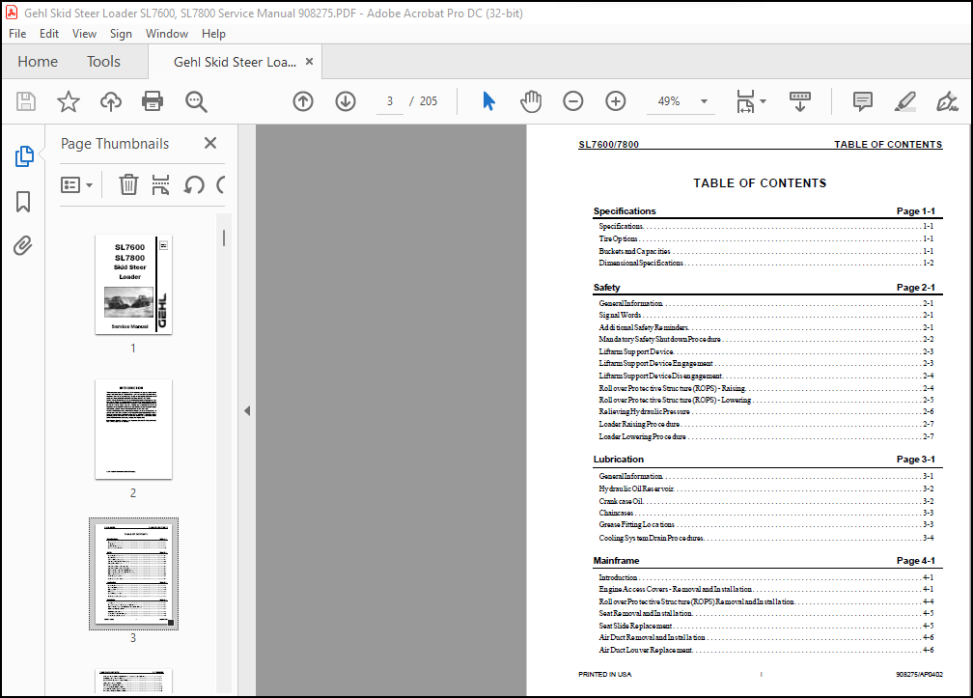Screen dimensions: 973x698
Task: Click the 'Safety' section heading
Action: [606, 288]
